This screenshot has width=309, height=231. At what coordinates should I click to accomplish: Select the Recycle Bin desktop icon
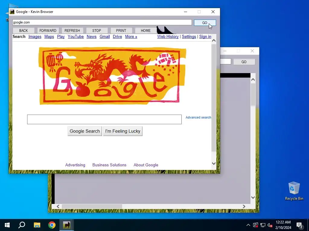pos(294,191)
